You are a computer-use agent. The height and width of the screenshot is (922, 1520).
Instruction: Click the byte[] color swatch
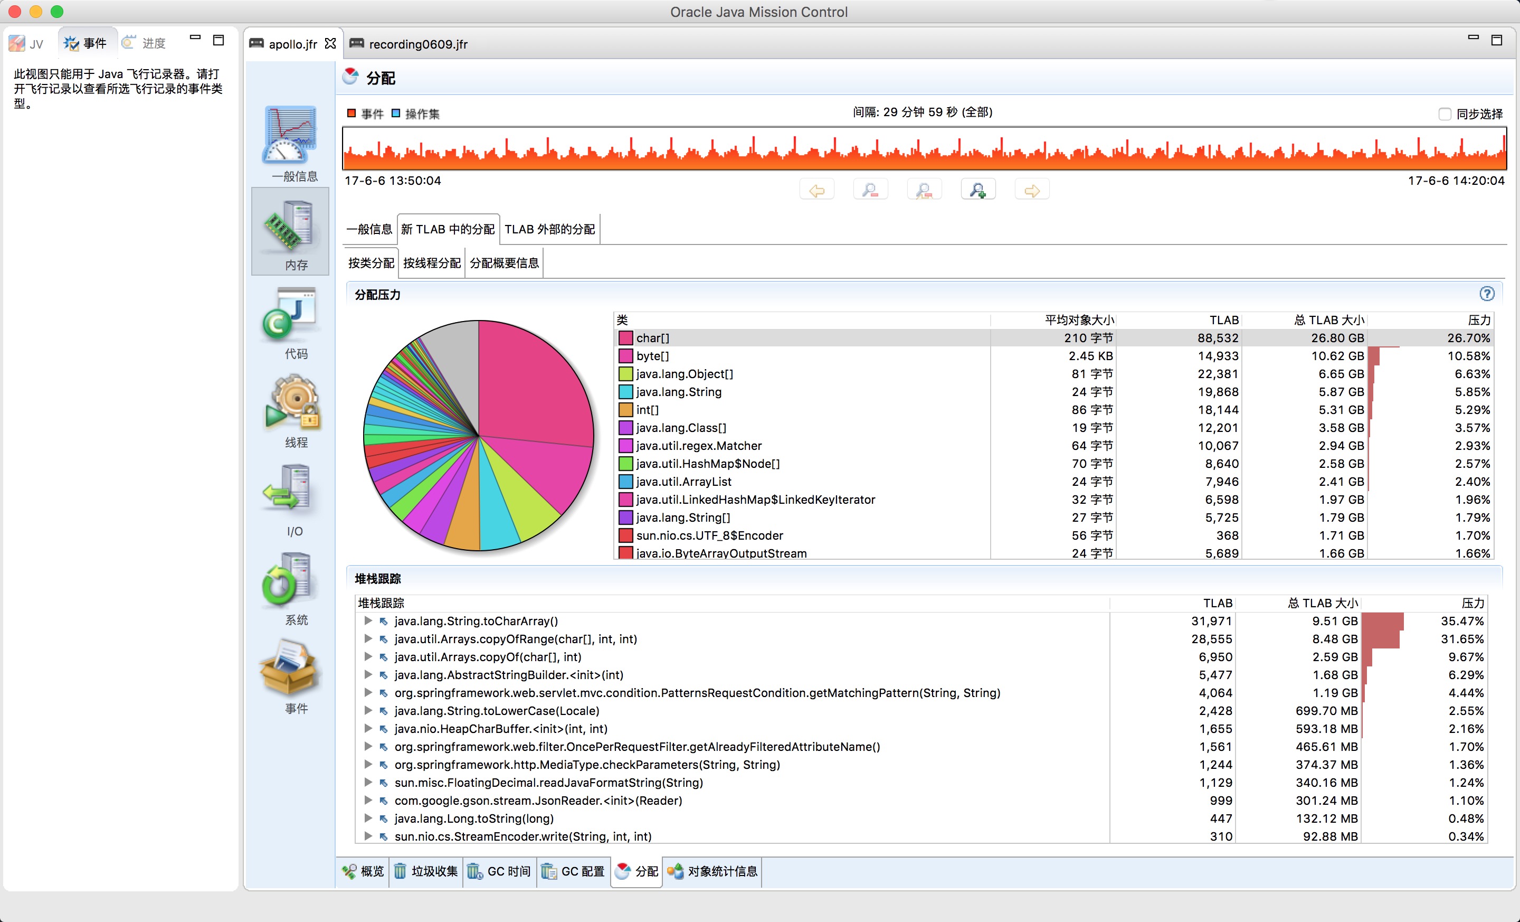coord(625,356)
